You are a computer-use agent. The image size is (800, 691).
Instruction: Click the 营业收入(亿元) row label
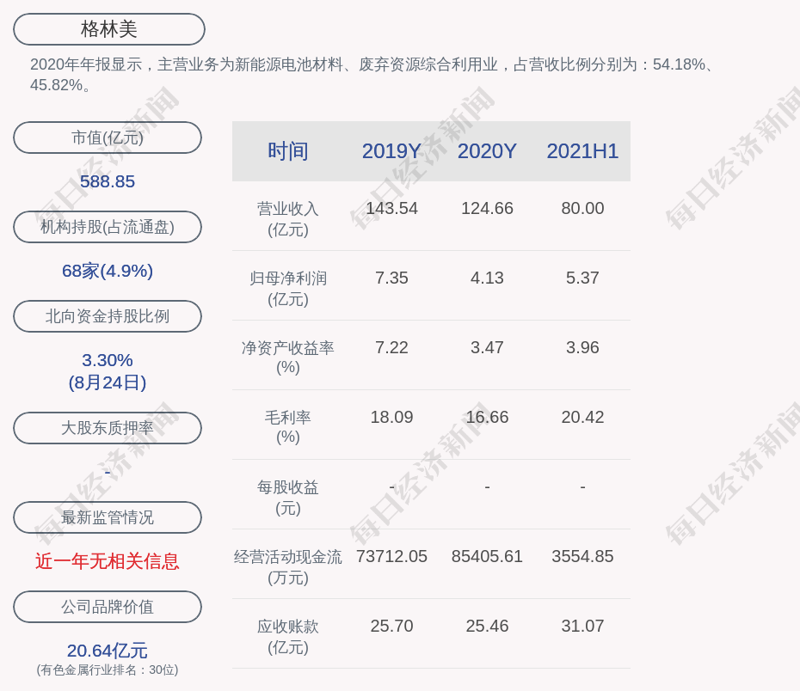pyautogui.click(x=288, y=219)
